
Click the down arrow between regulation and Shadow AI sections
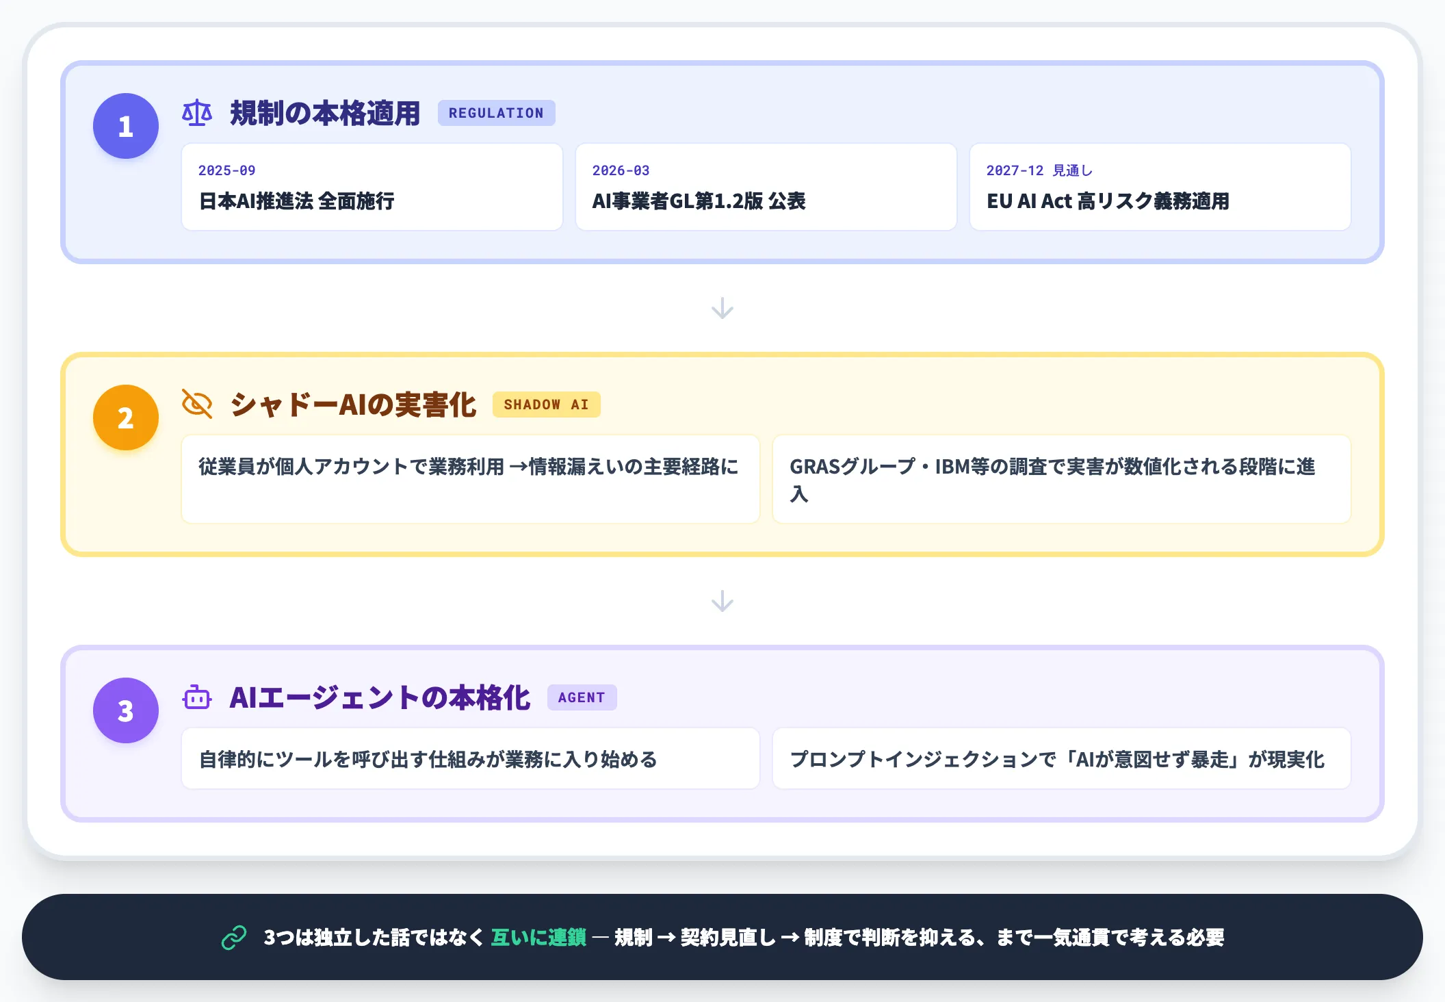point(722,308)
